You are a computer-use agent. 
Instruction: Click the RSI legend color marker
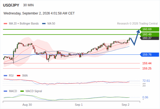[5, 76]
